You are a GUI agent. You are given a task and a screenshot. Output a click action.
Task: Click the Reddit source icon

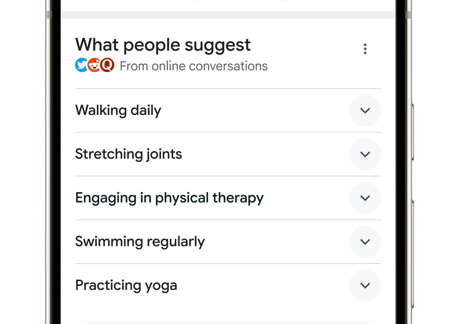[x=94, y=65]
